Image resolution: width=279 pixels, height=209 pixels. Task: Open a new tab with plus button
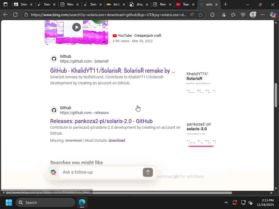(x=225, y=4)
